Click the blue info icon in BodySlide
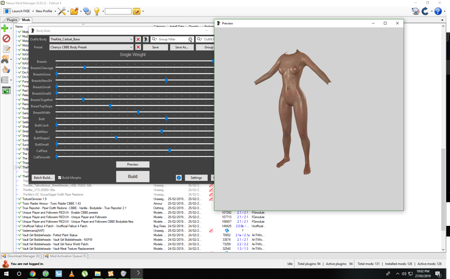450x279 pixels. coord(179,178)
